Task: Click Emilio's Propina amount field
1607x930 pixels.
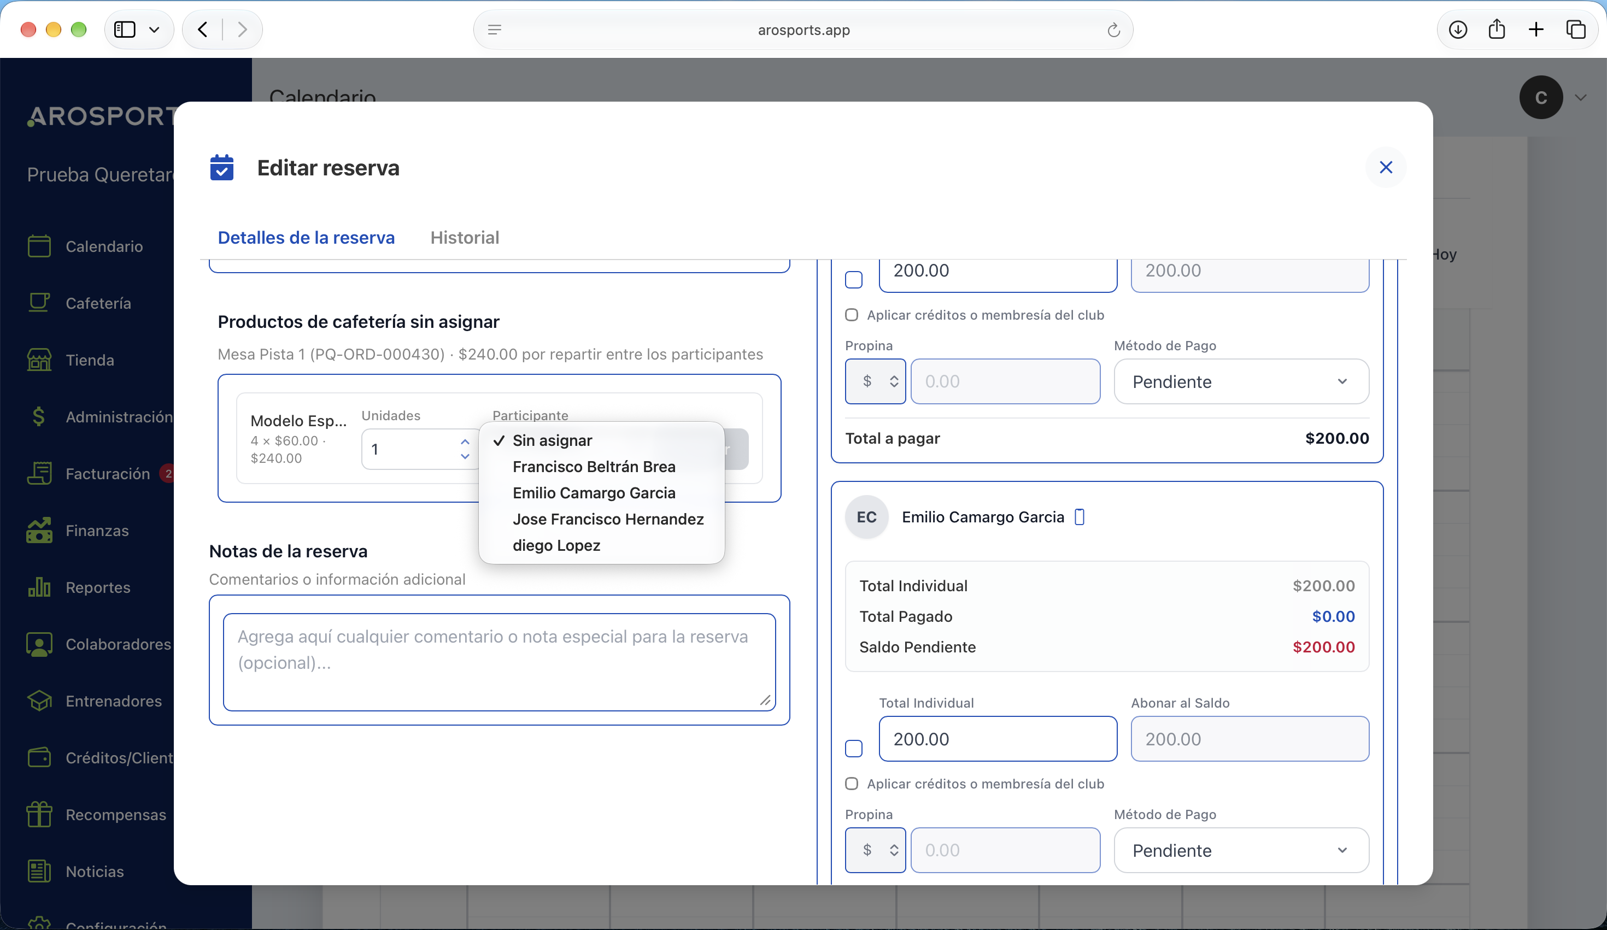Action: tap(1005, 850)
